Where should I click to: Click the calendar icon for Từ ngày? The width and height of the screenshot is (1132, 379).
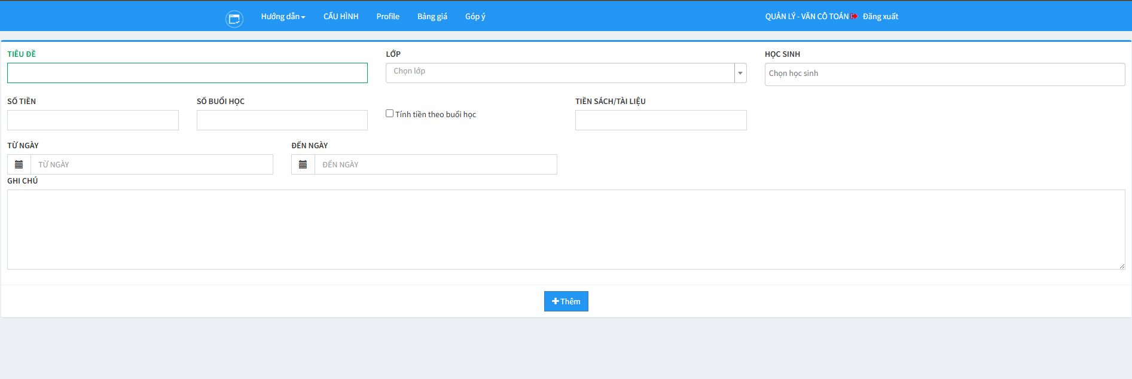coord(19,164)
